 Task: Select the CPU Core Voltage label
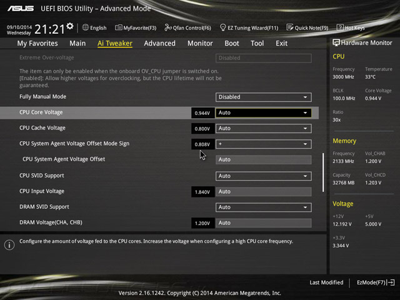coord(41,112)
